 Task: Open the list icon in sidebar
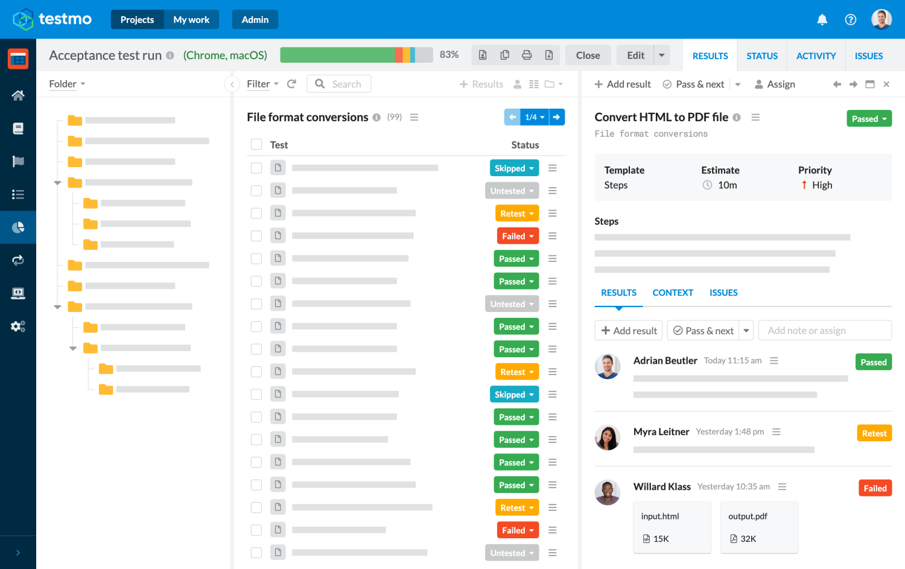[18, 194]
